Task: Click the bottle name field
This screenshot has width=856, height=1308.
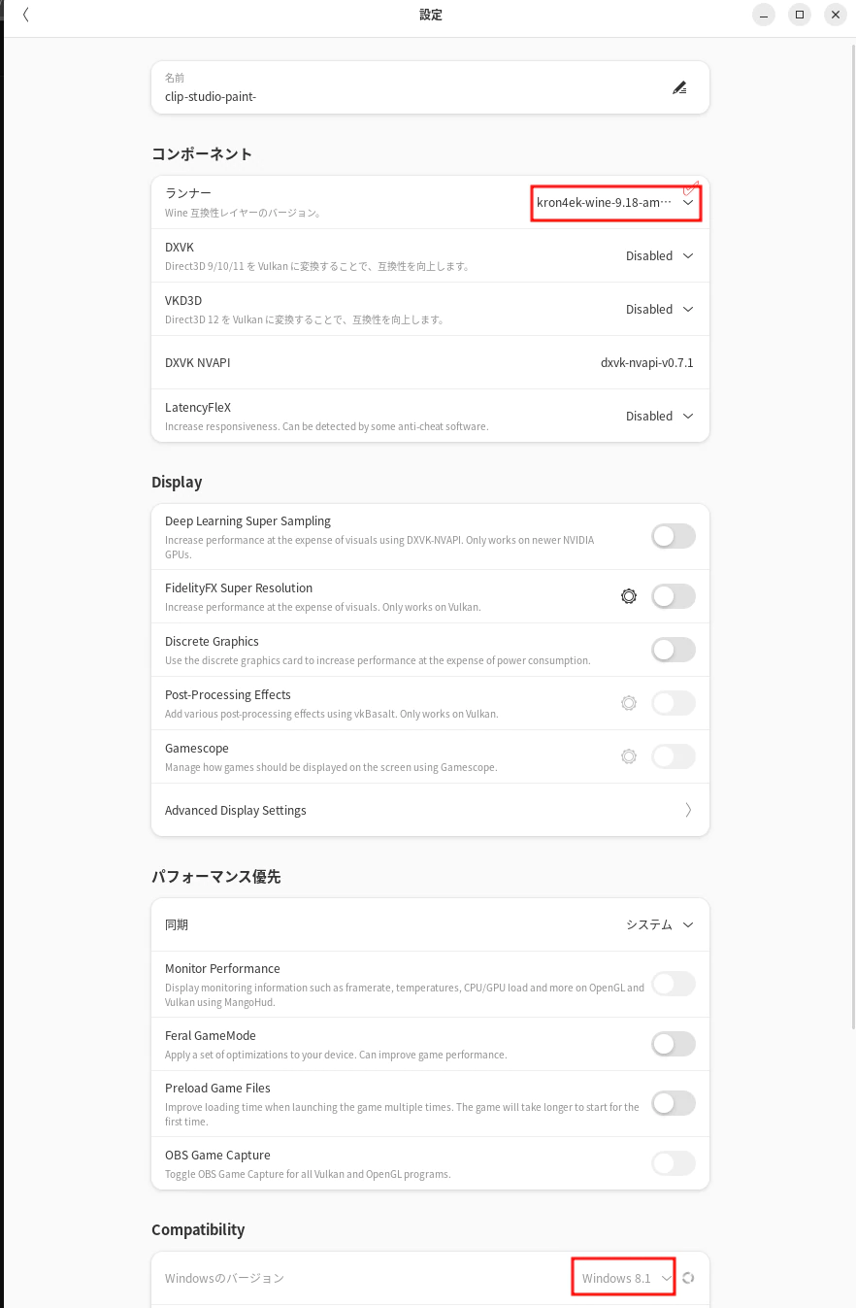Action: 408,96
